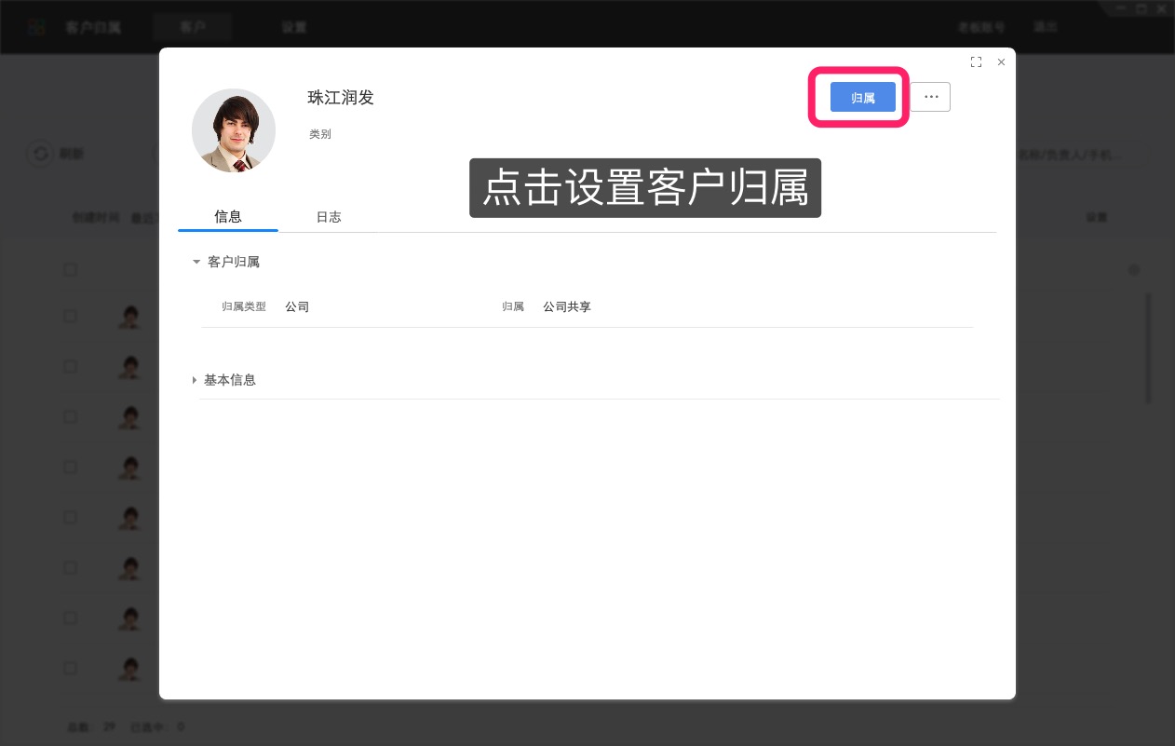Image resolution: width=1175 pixels, height=746 pixels.
Task: Open the 设置 menu in the top bar
Action: pos(294,27)
